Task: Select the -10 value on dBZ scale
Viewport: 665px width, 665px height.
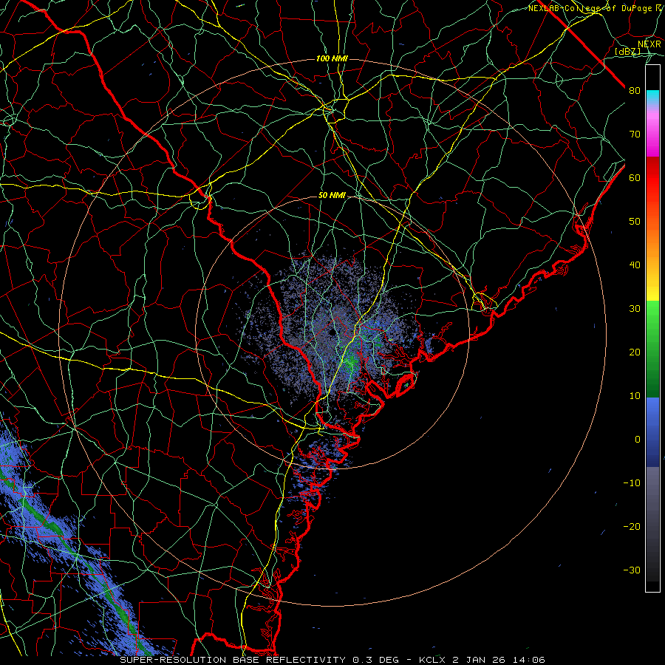Action: tap(632, 483)
